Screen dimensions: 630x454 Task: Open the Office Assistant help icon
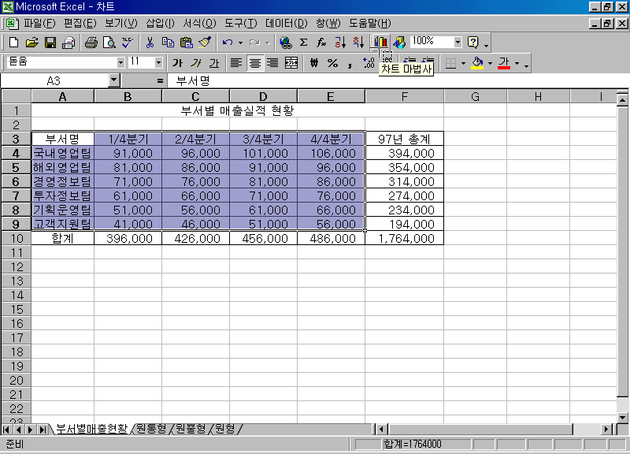coord(473,43)
